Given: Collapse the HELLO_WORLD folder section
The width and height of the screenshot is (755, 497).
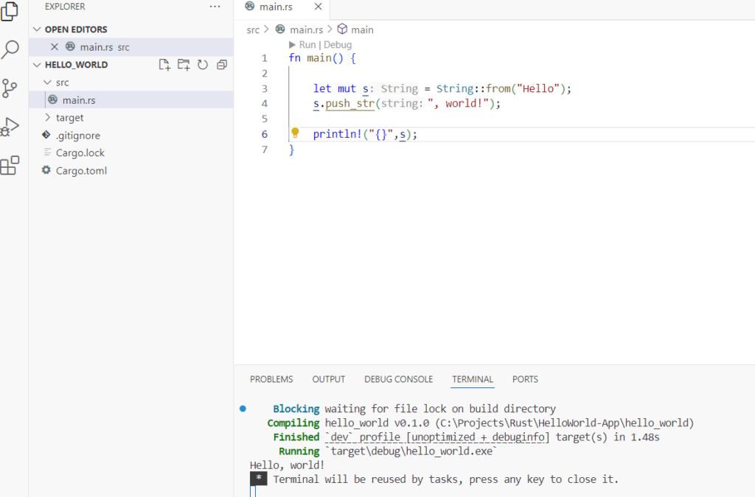Looking at the screenshot, I should [x=37, y=65].
